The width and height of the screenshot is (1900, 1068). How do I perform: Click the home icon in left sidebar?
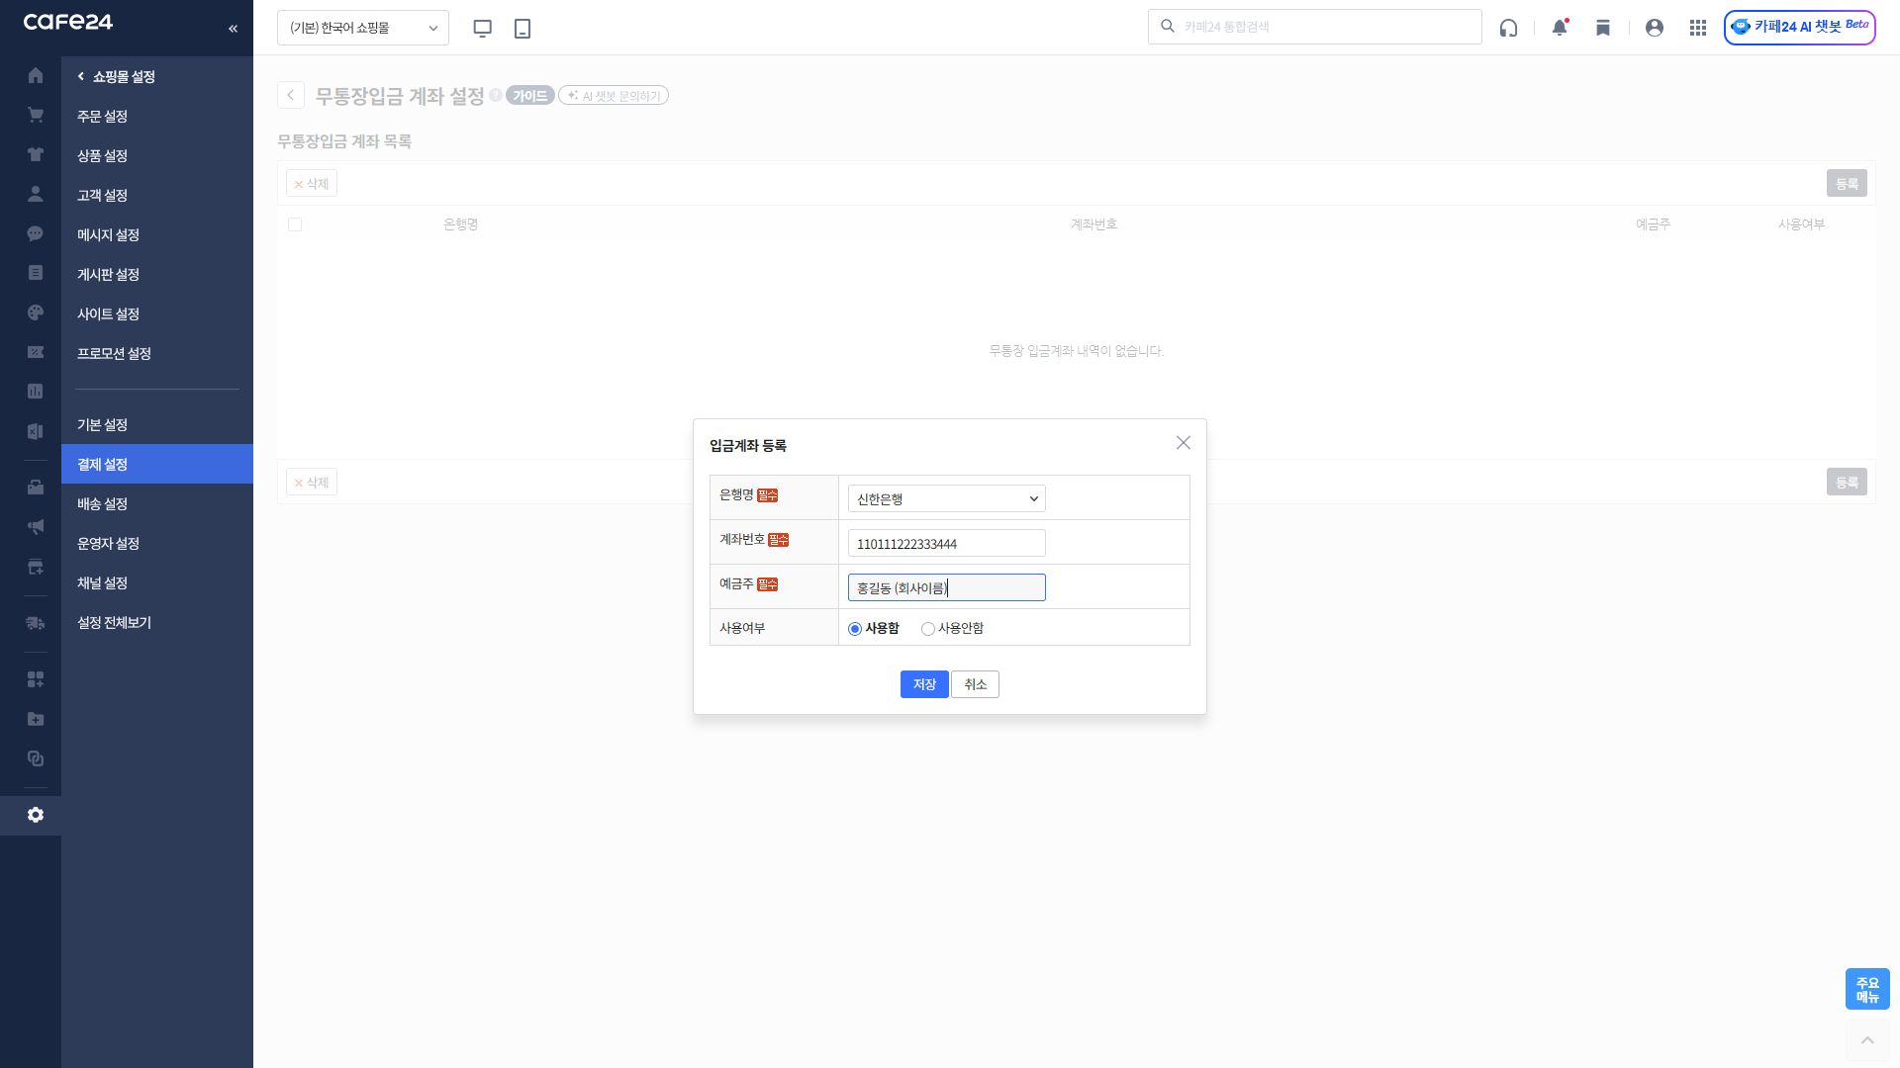click(36, 75)
